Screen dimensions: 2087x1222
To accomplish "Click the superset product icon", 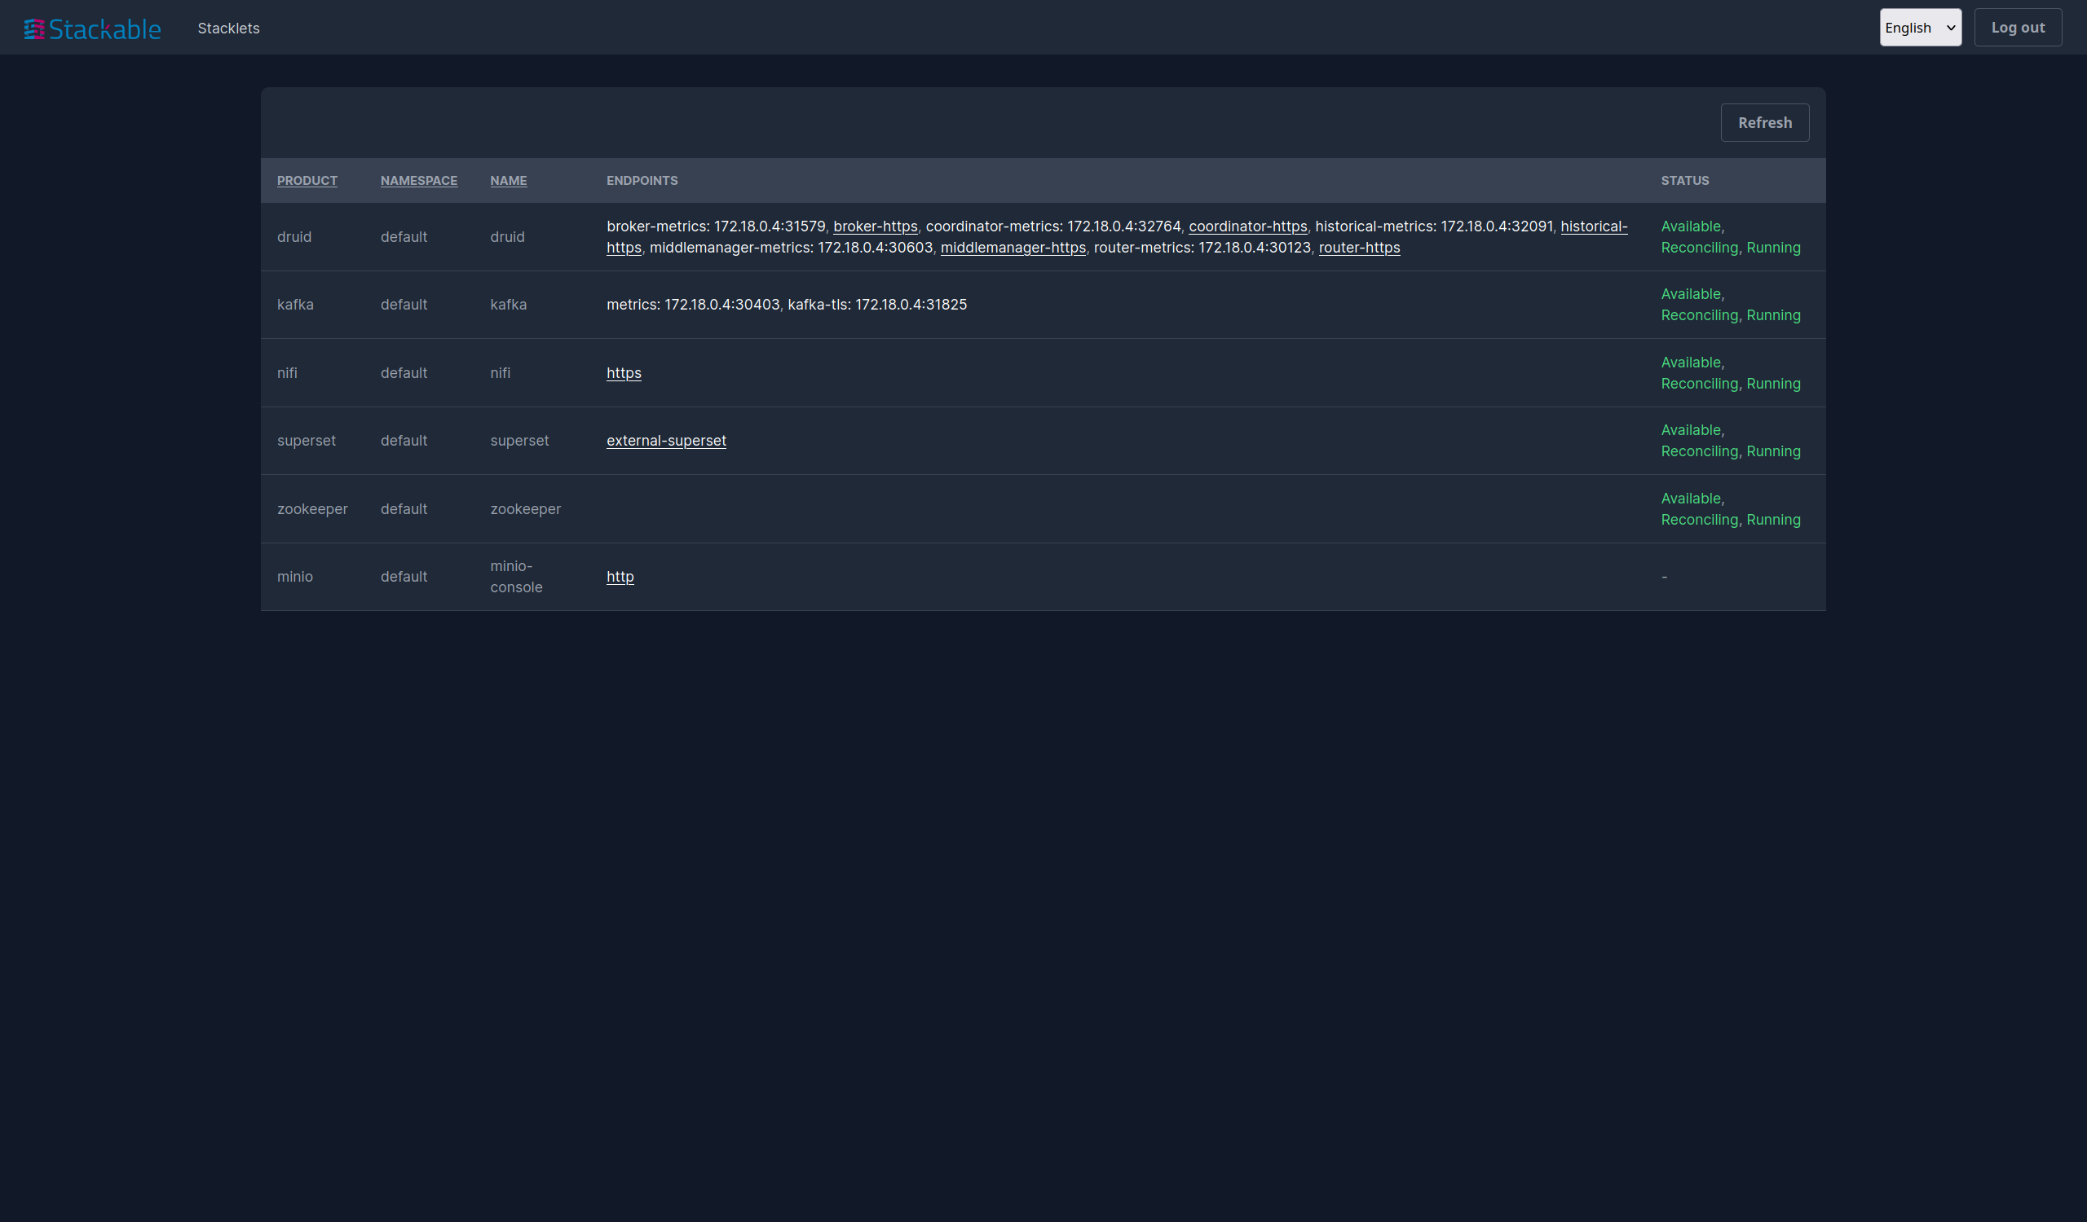I will [307, 441].
